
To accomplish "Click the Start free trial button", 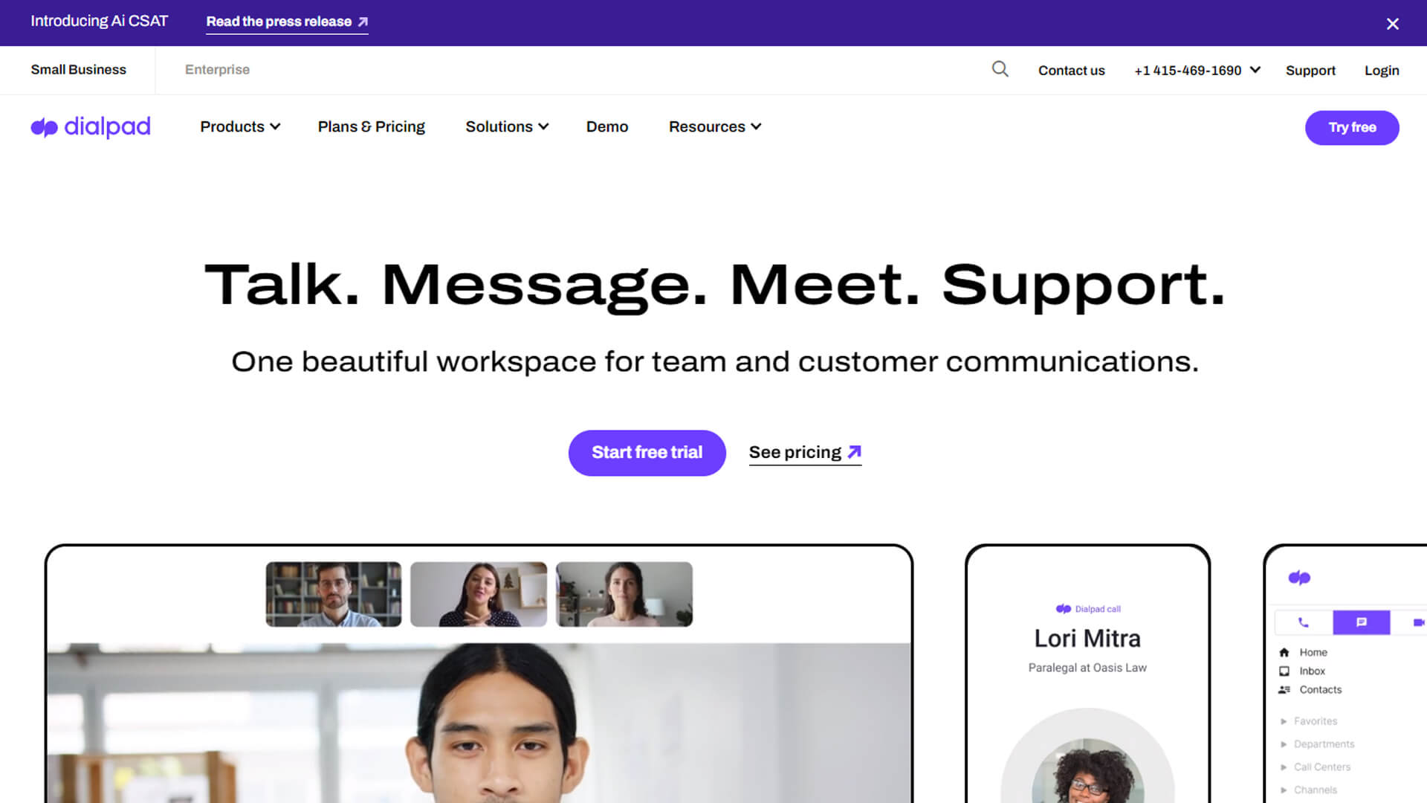I will click(x=647, y=453).
